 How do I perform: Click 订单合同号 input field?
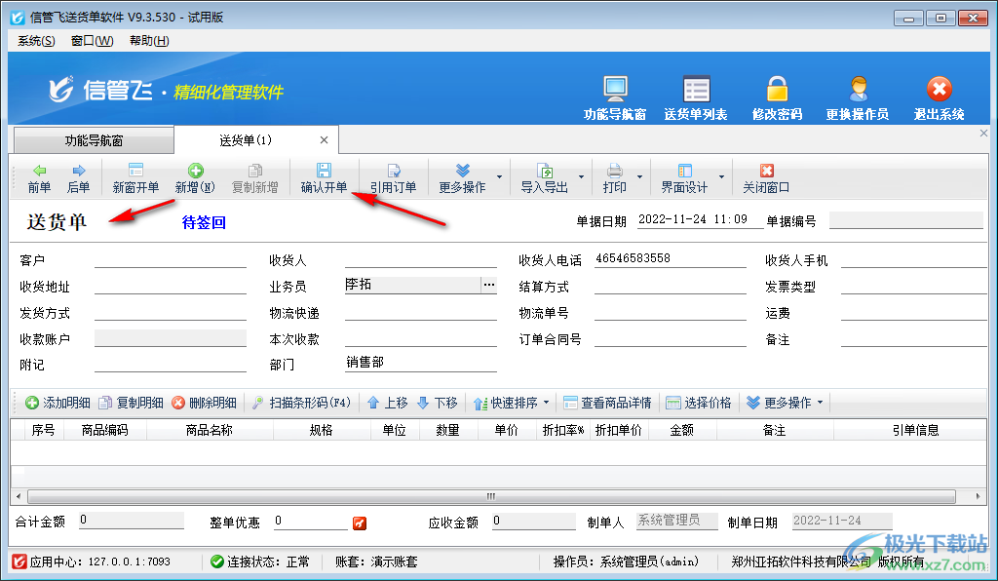(x=671, y=338)
